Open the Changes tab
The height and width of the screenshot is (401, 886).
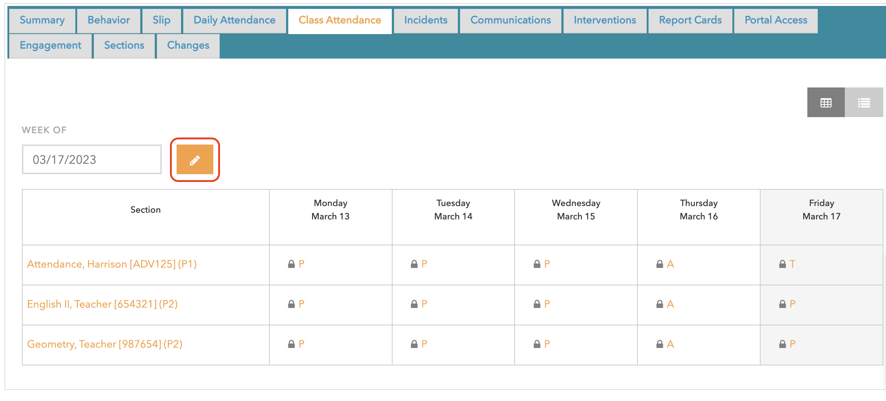click(x=188, y=46)
